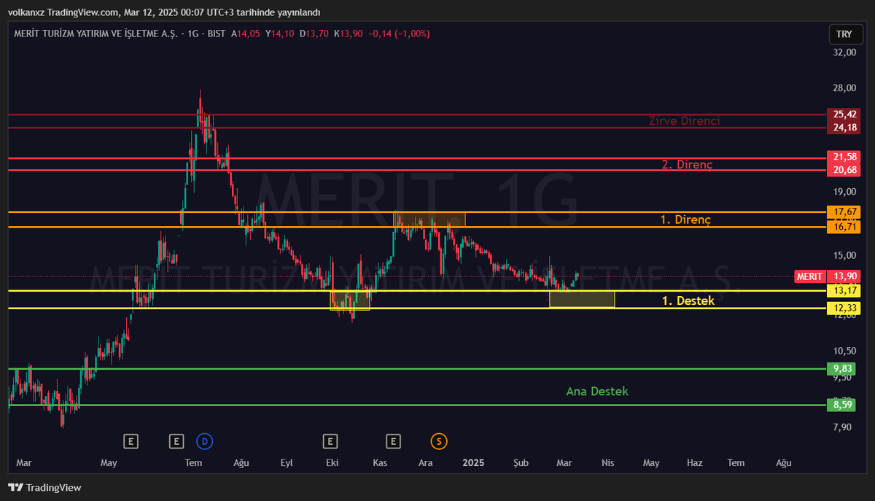Click the earnings E marker above Kas
The height and width of the screenshot is (501, 875).
point(394,441)
